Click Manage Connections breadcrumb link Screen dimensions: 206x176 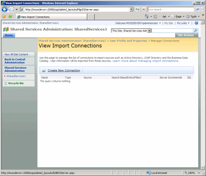point(165,41)
